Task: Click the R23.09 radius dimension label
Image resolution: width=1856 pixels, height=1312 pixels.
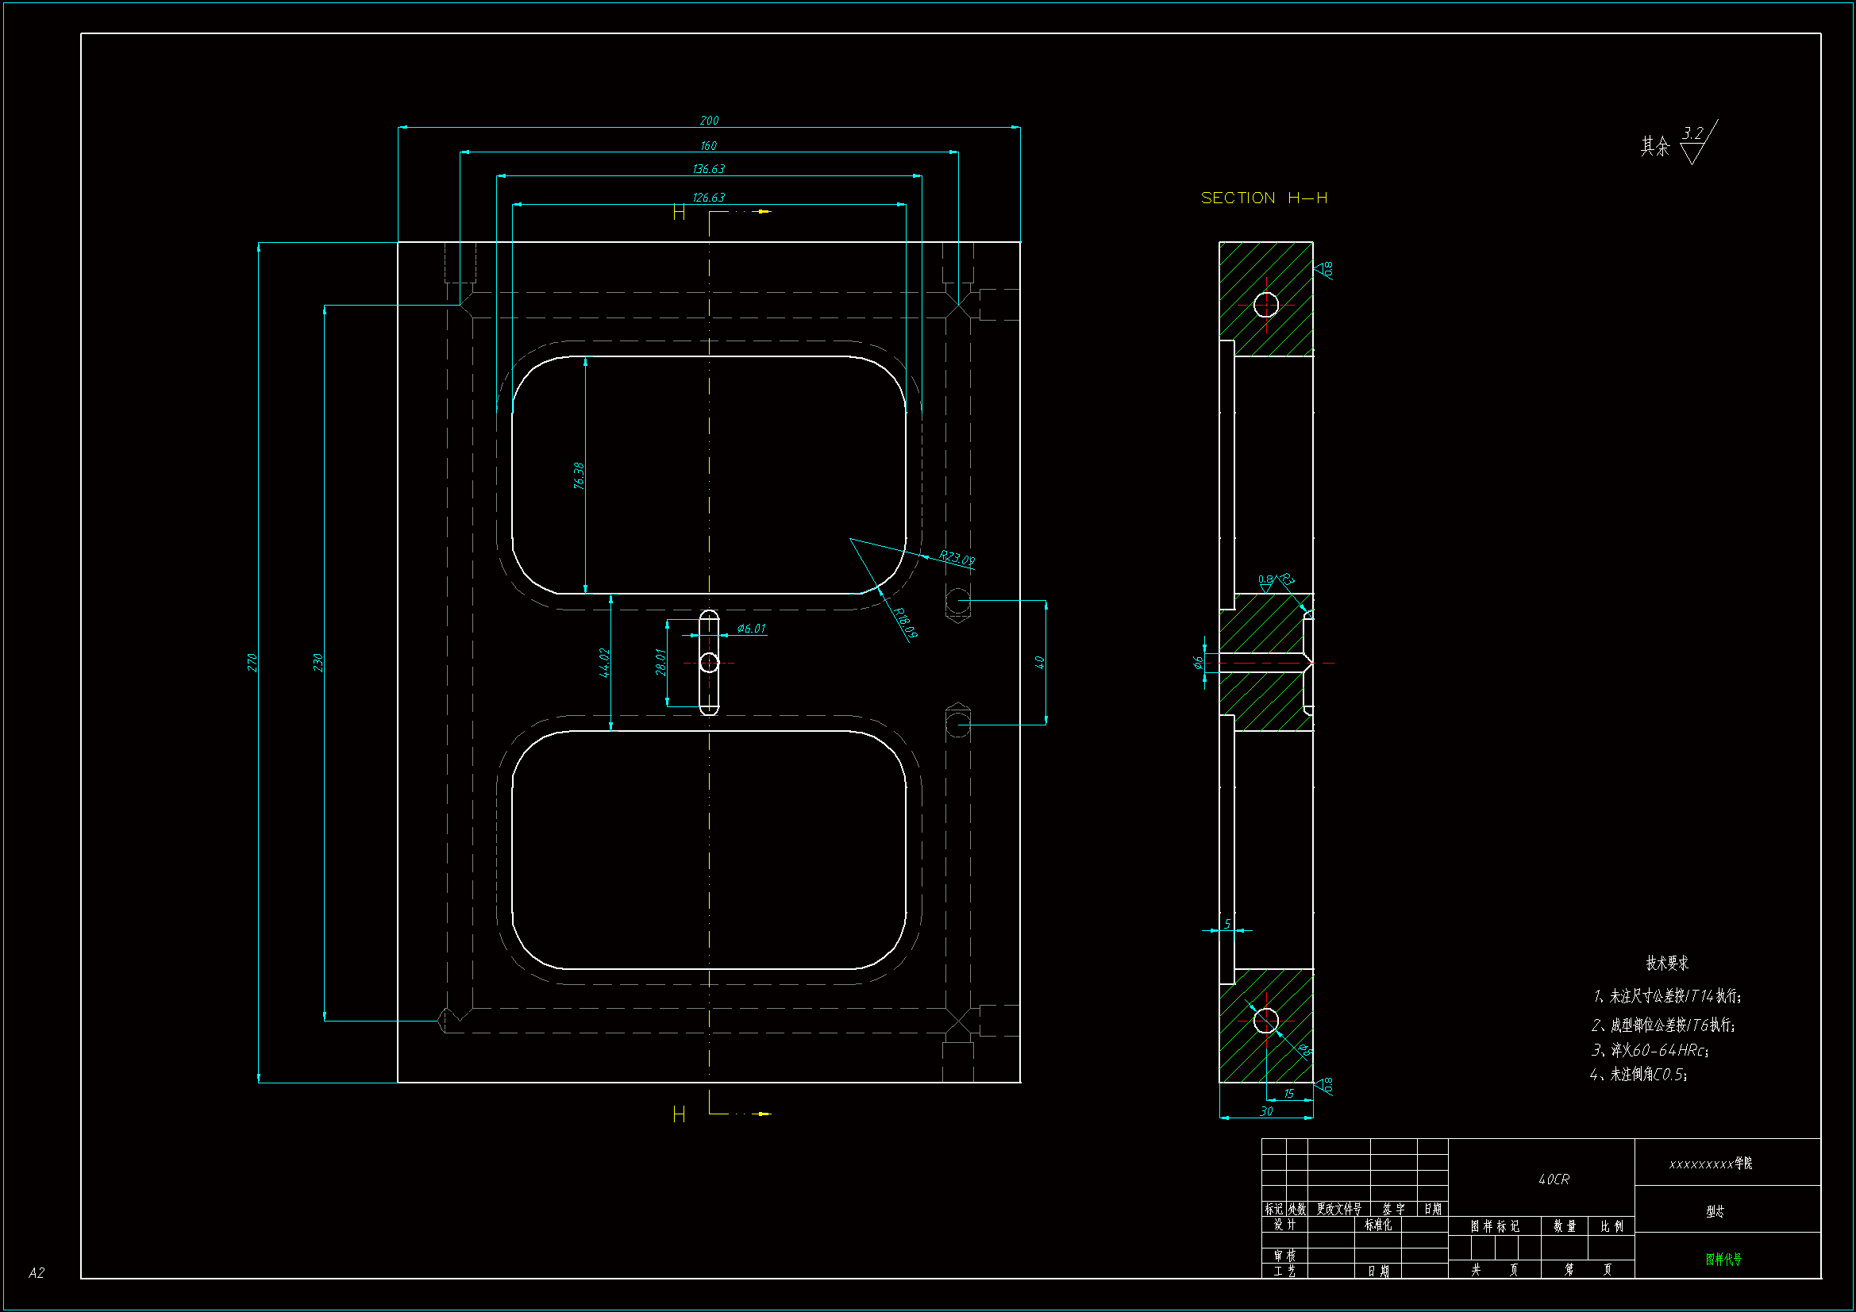Action: click(x=957, y=559)
